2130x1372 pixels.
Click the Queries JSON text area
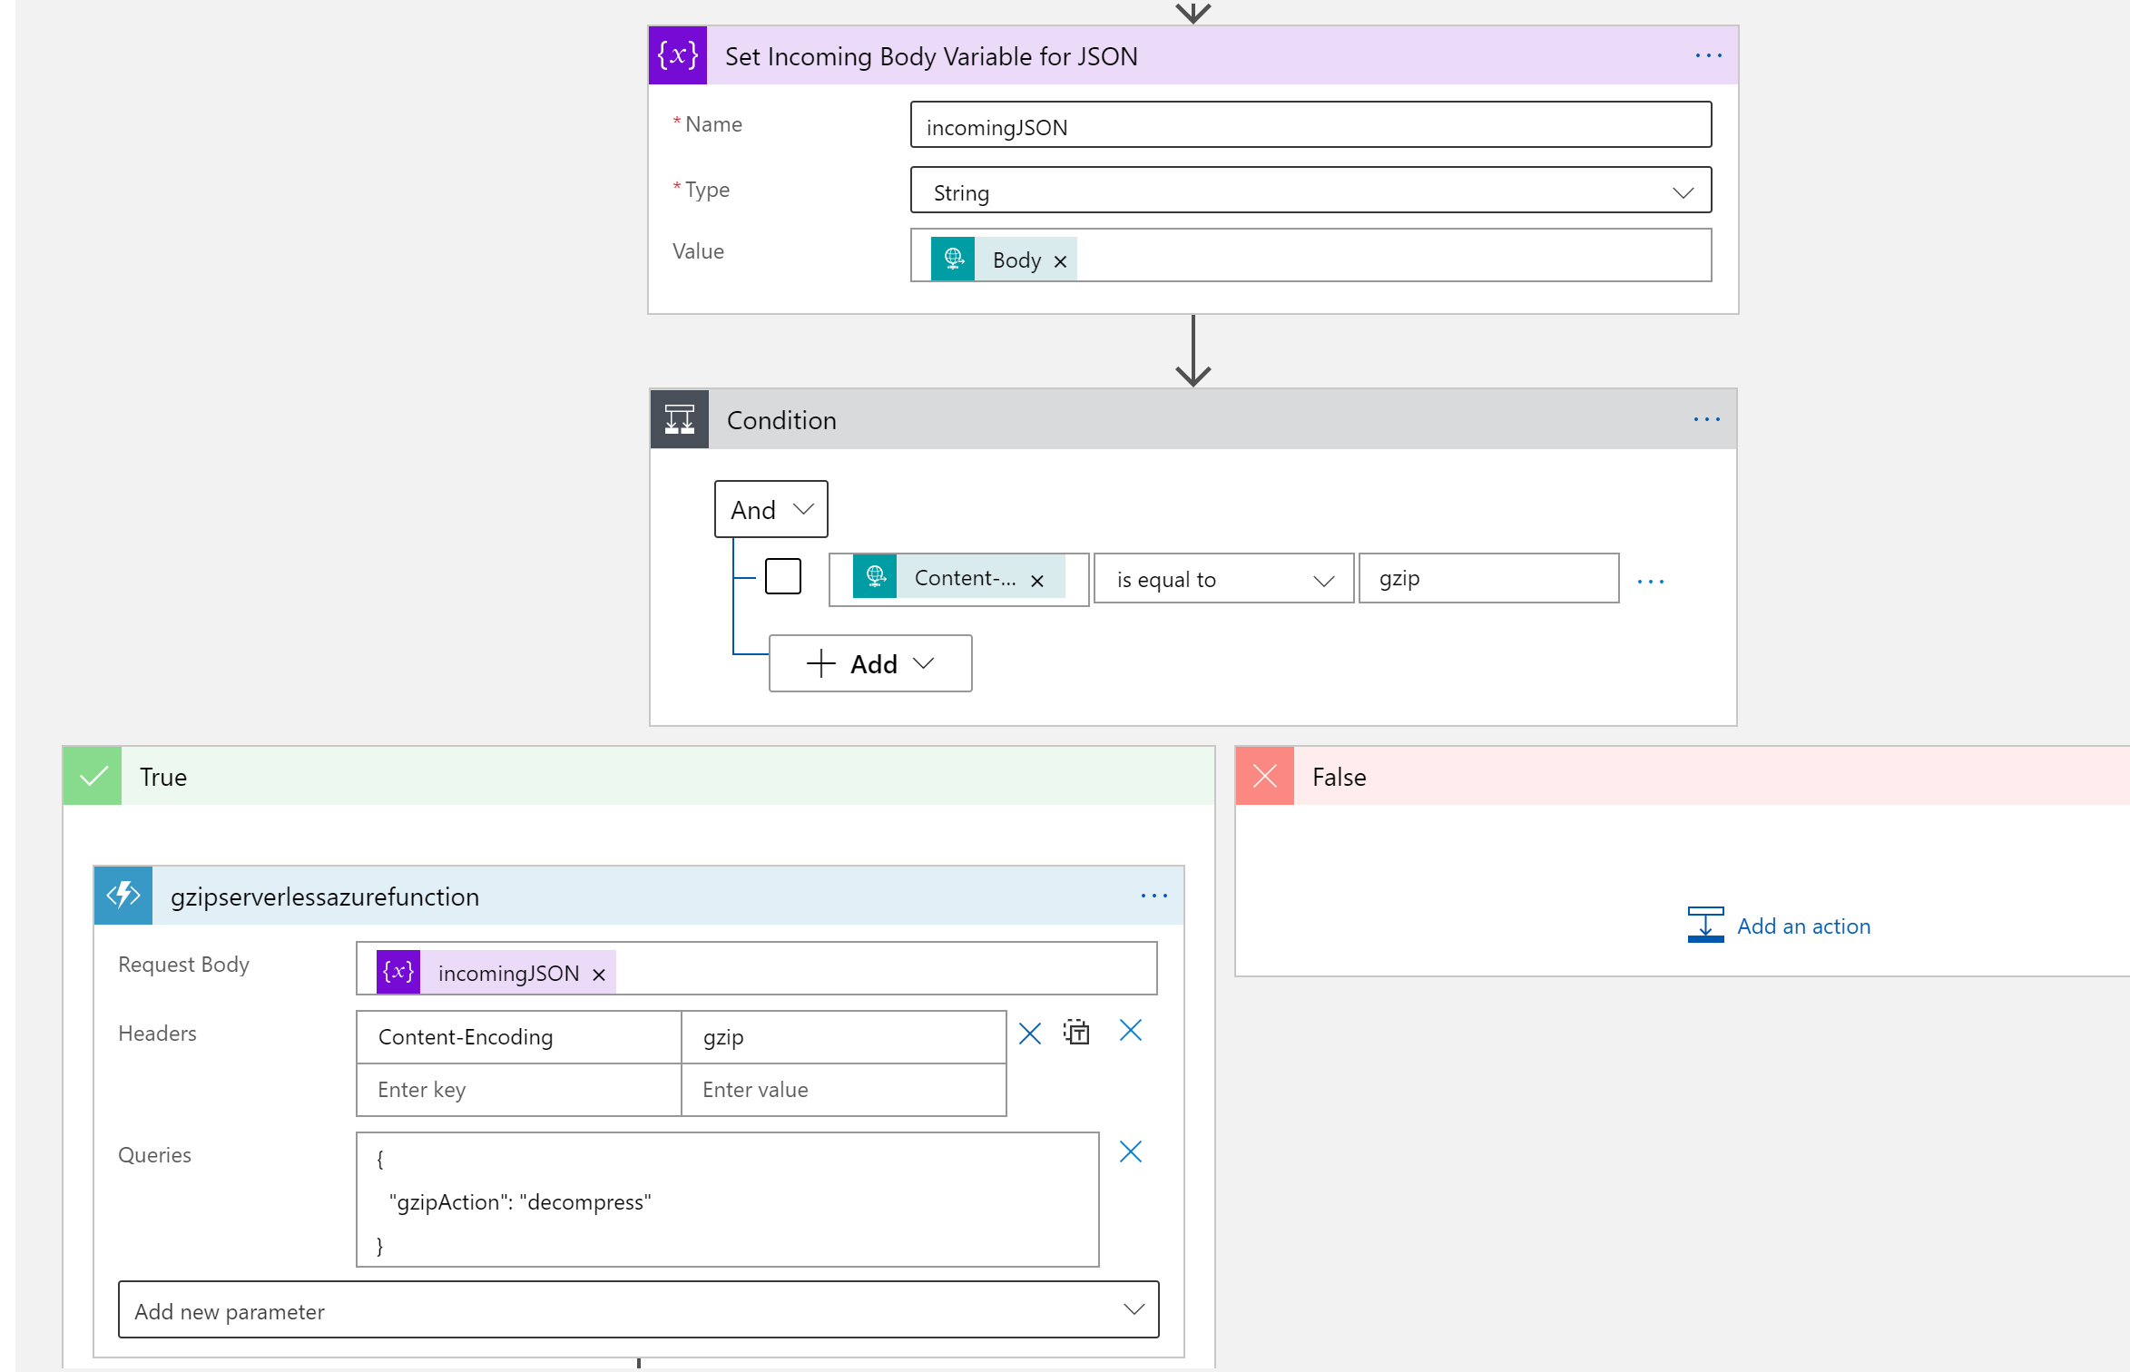click(728, 1200)
